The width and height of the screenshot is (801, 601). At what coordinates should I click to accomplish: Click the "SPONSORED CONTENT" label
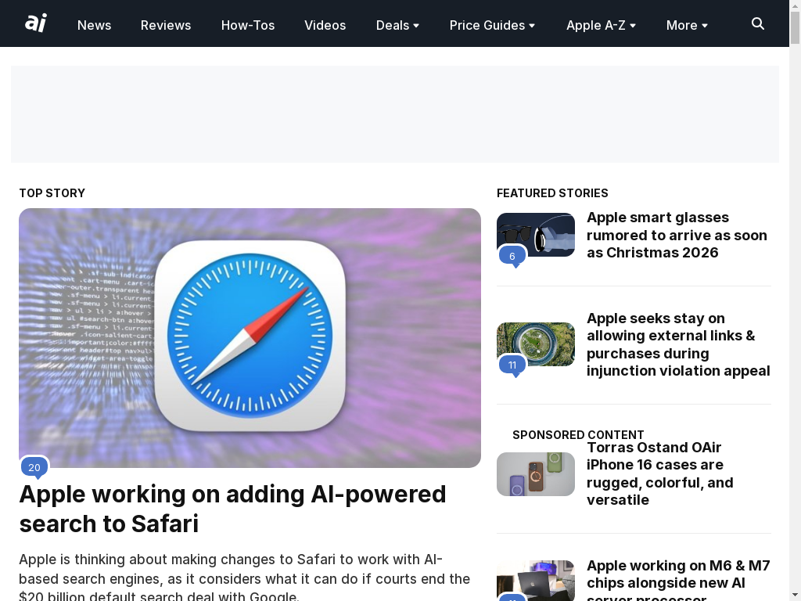(578, 435)
